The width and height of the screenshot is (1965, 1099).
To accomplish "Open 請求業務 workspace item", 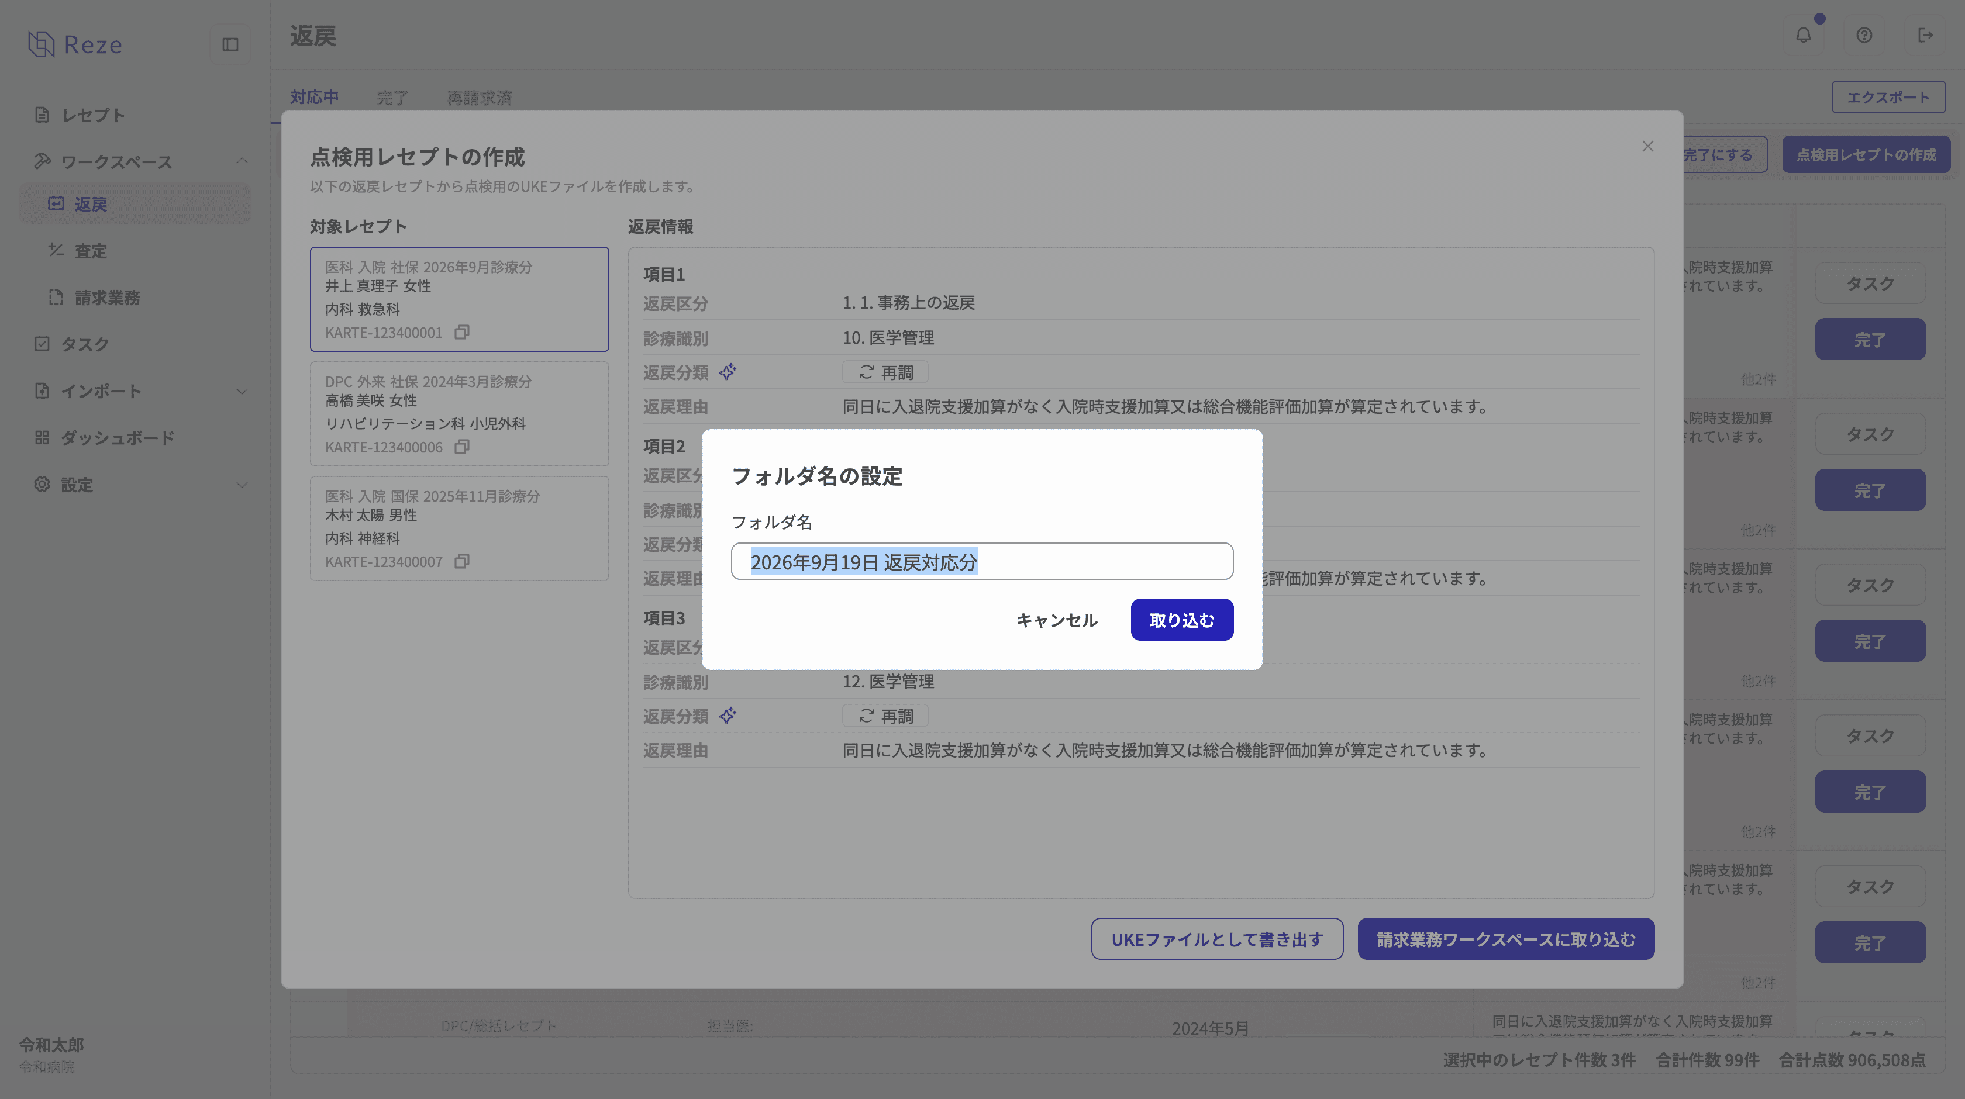I will pos(135,298).
